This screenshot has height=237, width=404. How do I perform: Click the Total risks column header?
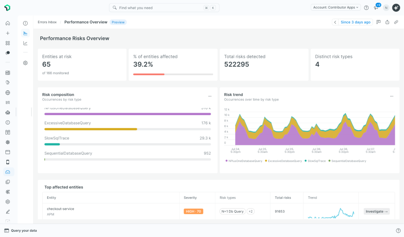click(283, 198)
